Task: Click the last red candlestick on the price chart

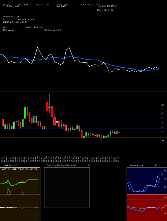Action: [x=119, y=133]
